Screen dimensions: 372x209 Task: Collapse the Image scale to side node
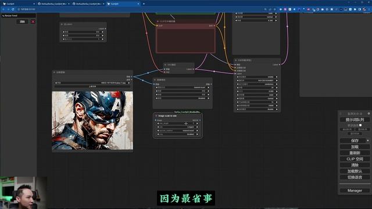coord(156,116)
